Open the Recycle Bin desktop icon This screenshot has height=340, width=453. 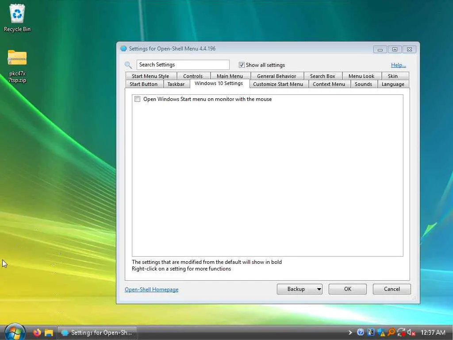pos(17,17)
